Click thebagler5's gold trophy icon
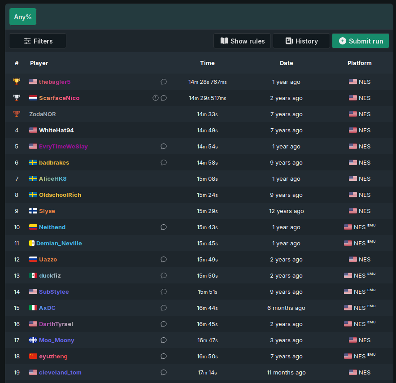The height and width of the screenshot is (383, 396). point(17,82)
